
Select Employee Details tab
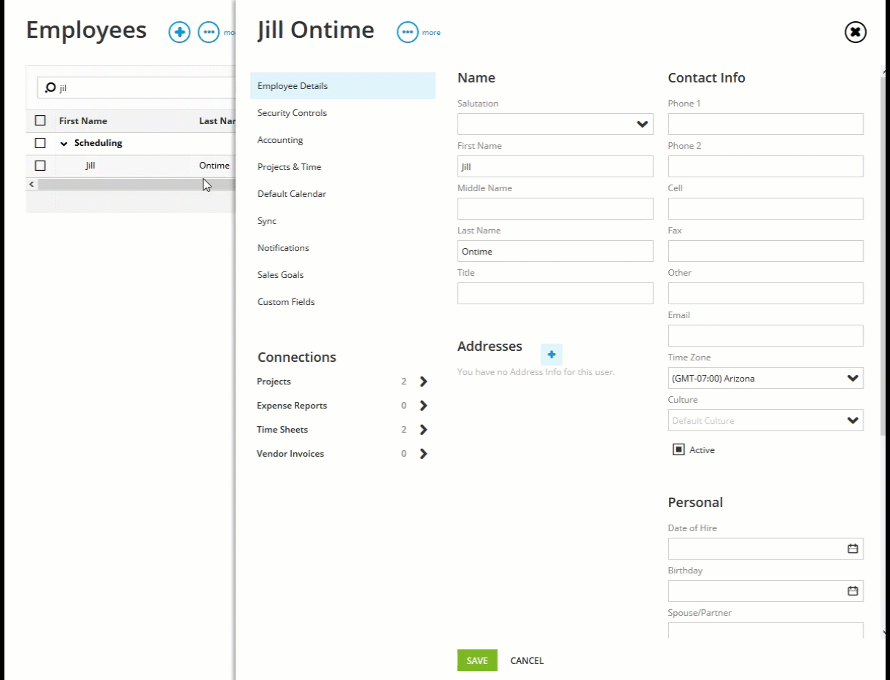pyautogui.click(x=343, y=86)
